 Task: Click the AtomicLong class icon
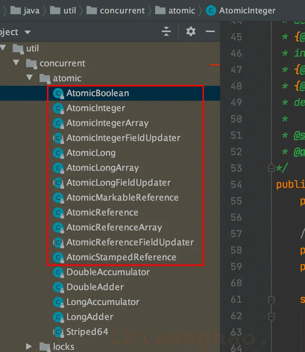[58, 153]
